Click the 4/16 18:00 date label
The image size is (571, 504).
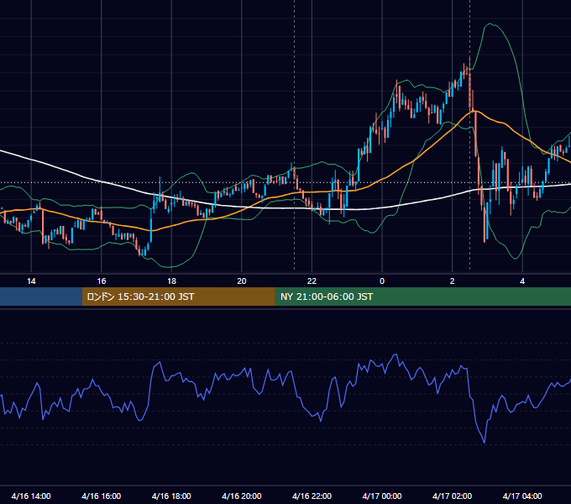pyautogui.click(x=171, y=496)
